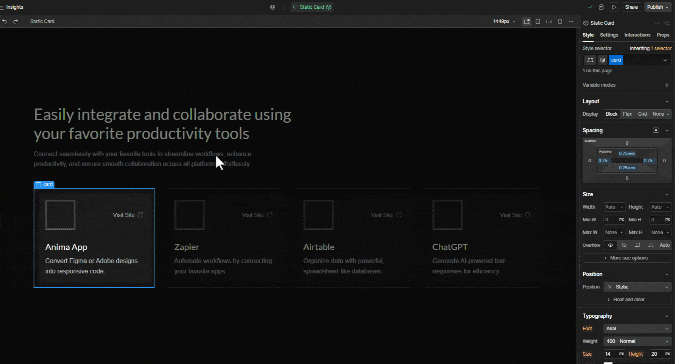Screen dimensions: 675x364
Task: Click Visit Site link on ChatGPT card
Action: [x=515, y=215]
